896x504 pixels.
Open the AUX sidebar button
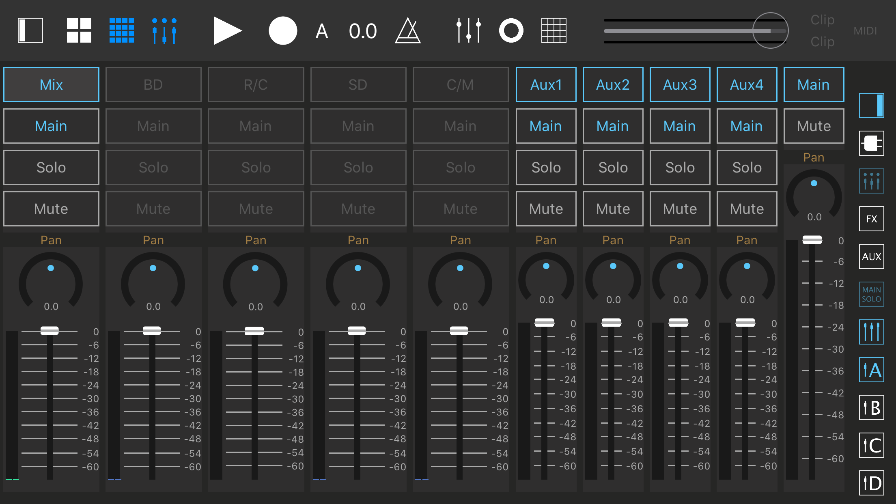tap(871, 256)
